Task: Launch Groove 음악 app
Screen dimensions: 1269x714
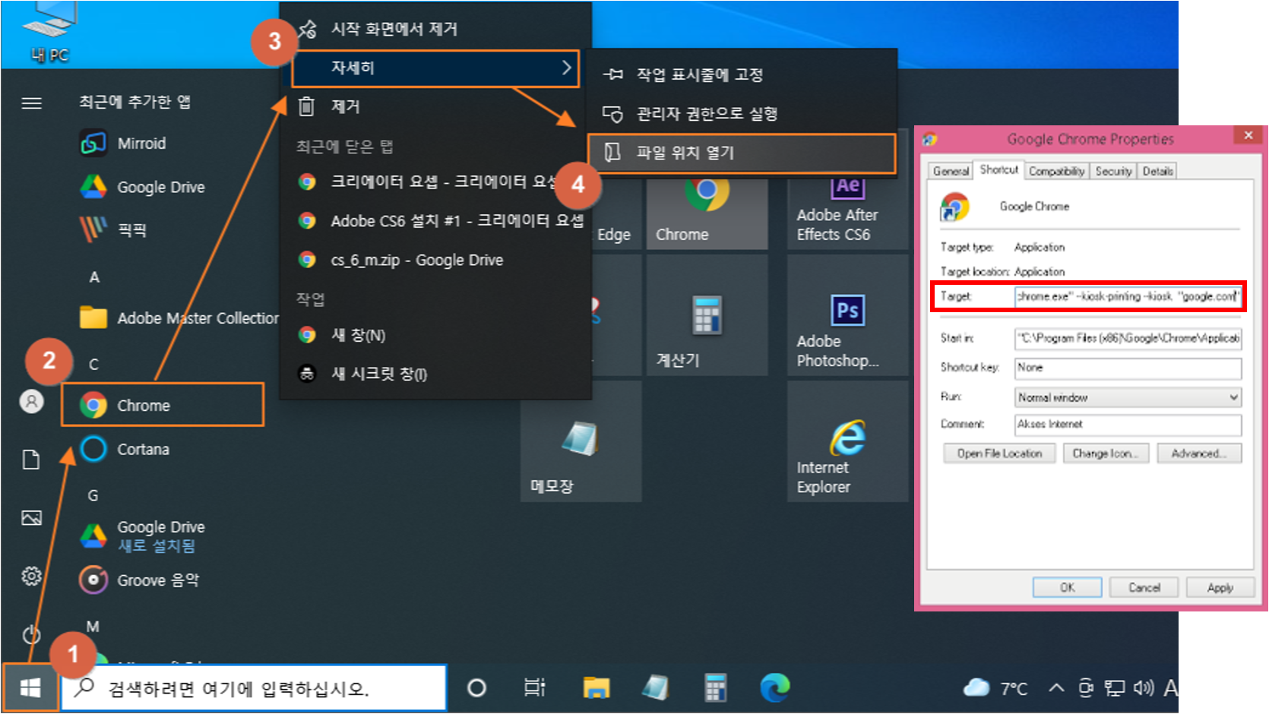Action: 139,580
